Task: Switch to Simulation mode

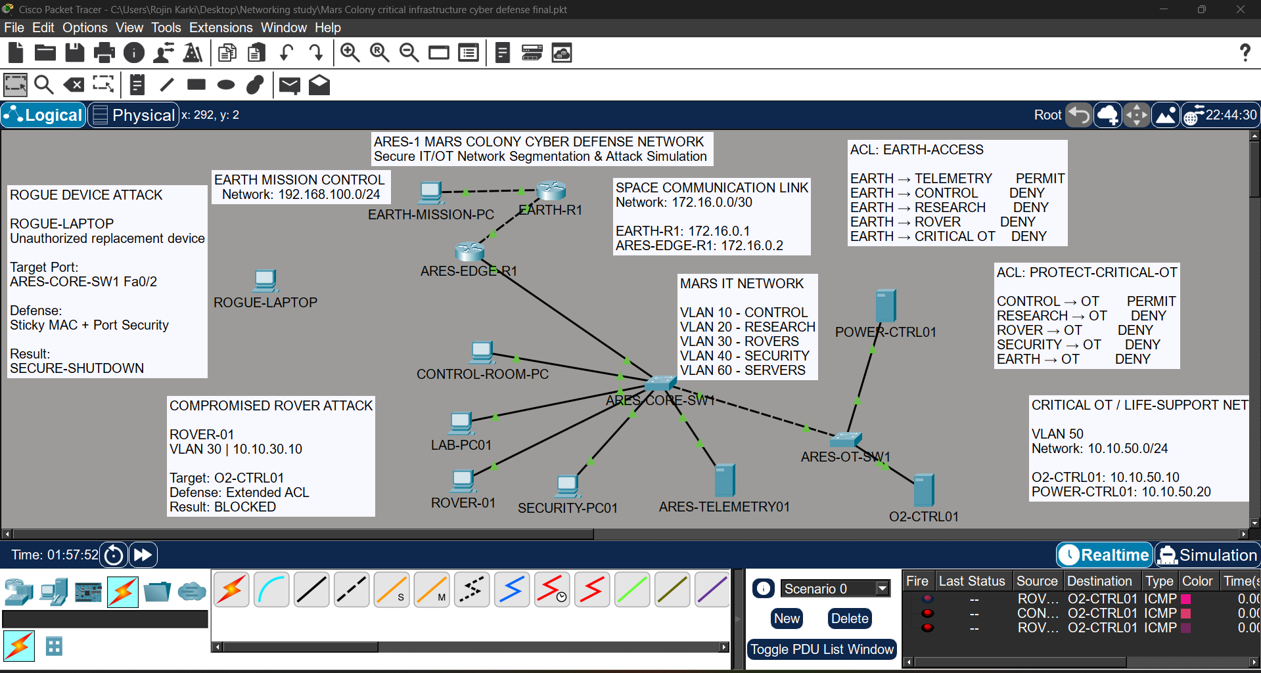Action: click(1208, 555)
